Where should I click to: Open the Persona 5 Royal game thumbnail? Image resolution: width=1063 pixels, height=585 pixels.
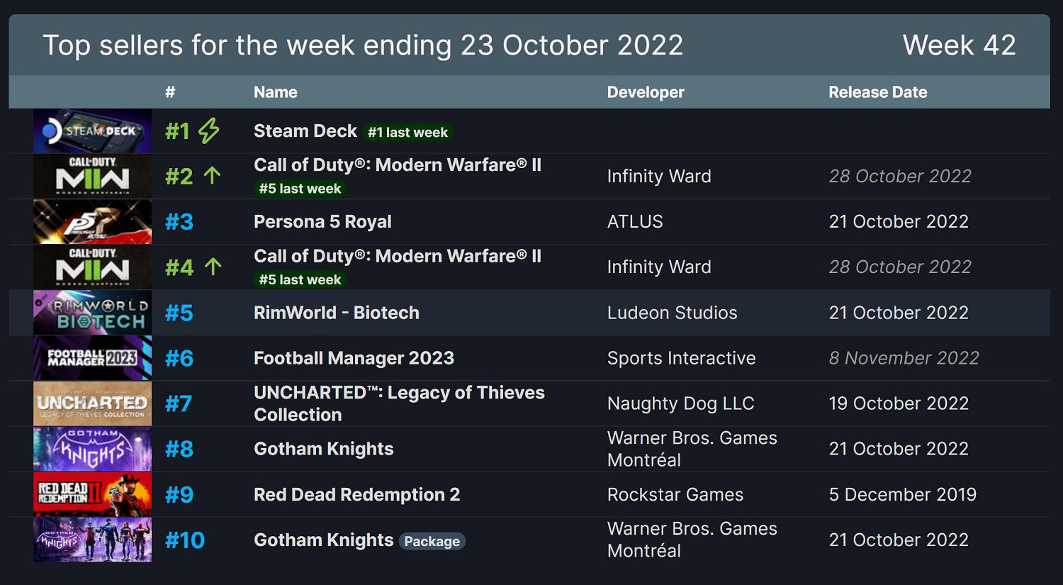point(92,222)
